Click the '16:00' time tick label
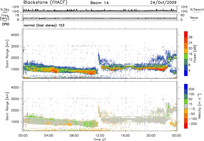 point(125,136)
